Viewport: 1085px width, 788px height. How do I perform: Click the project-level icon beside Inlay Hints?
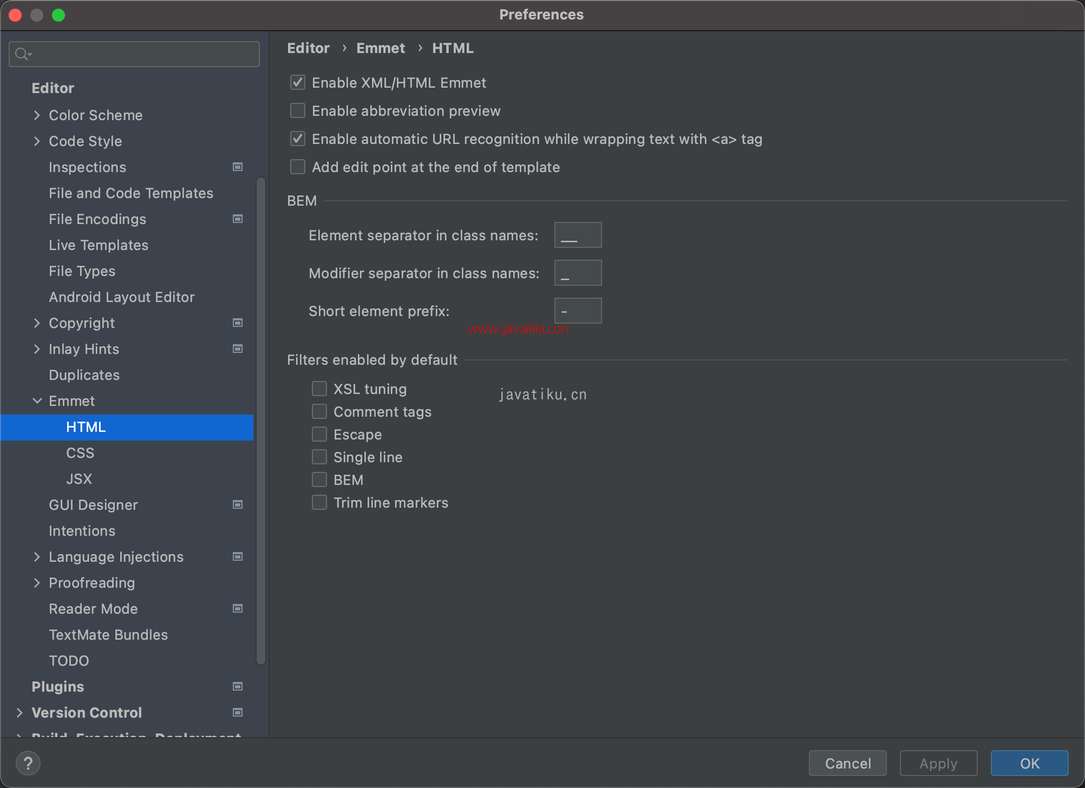coord(237,349)
